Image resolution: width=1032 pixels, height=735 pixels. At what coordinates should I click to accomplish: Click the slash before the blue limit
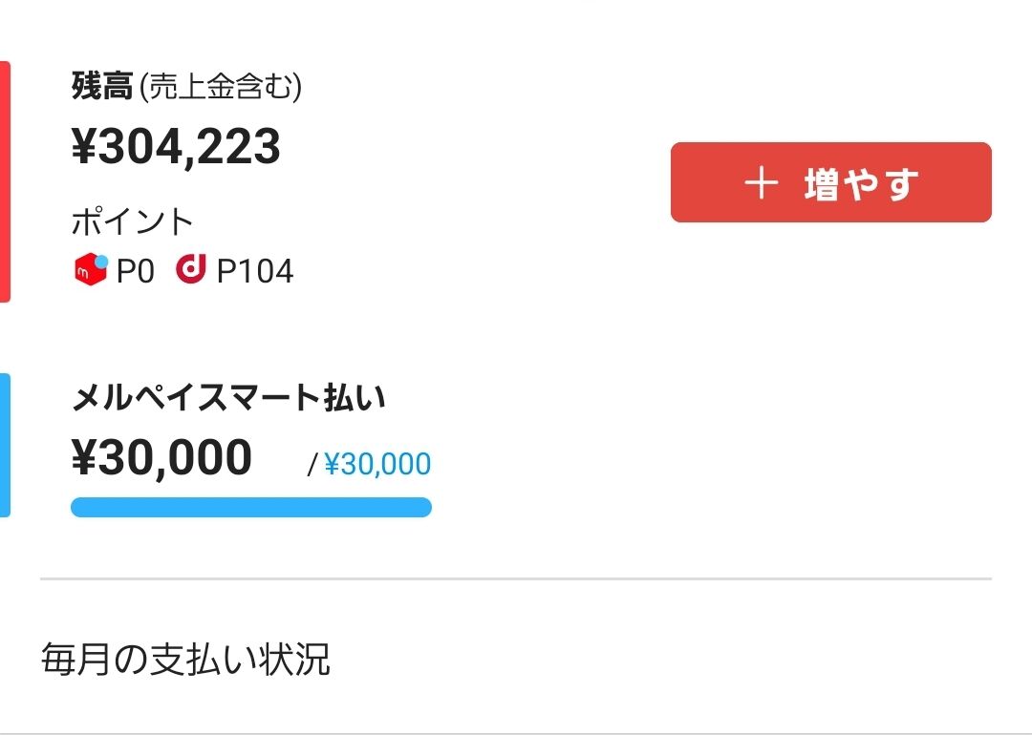coord(312,466)
